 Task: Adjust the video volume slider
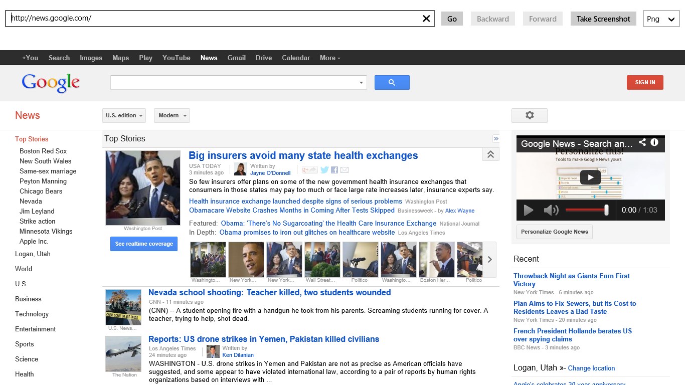606,210
